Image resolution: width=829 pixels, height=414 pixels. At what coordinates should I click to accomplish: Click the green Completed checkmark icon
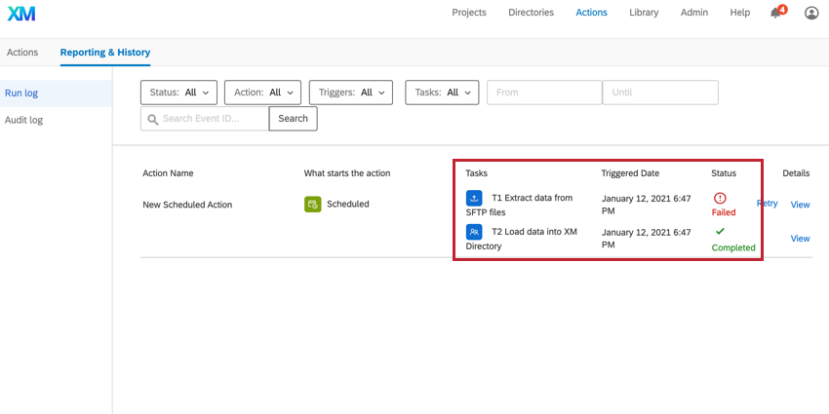[720, 231]
